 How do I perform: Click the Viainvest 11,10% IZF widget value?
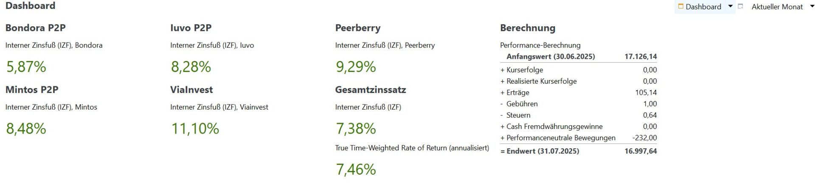[195, 129]
